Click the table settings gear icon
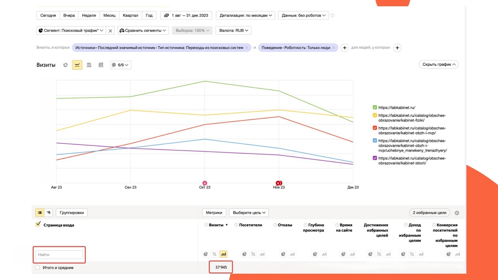This screenshot has width=498, height=280. 457,213
